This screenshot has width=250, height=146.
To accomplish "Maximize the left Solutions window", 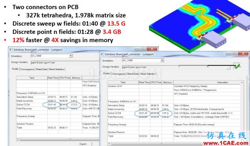I will (143, 49).
